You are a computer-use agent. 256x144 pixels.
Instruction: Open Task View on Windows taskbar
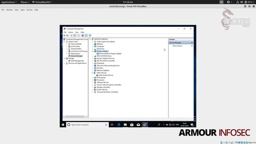[x=112, y=125]
